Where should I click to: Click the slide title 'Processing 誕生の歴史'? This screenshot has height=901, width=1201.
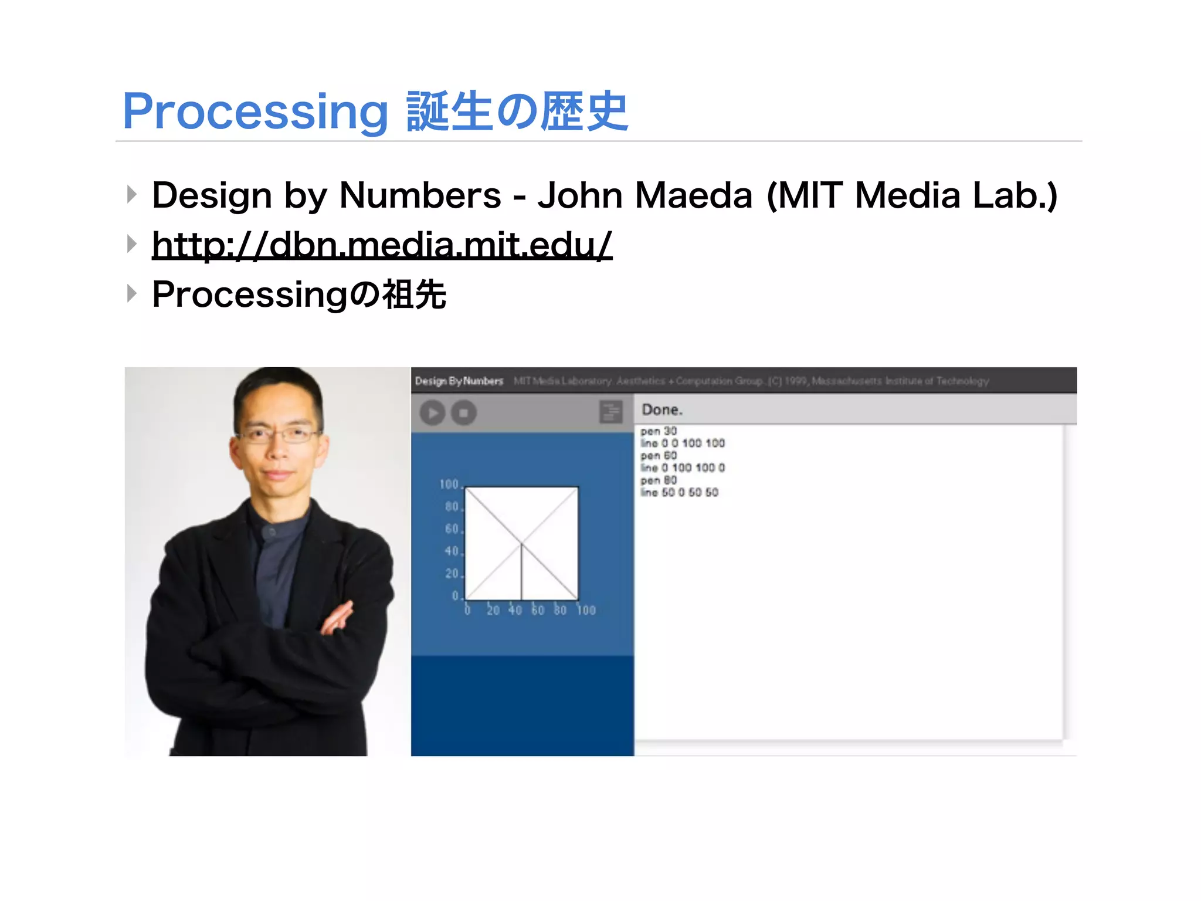point(375,111)
